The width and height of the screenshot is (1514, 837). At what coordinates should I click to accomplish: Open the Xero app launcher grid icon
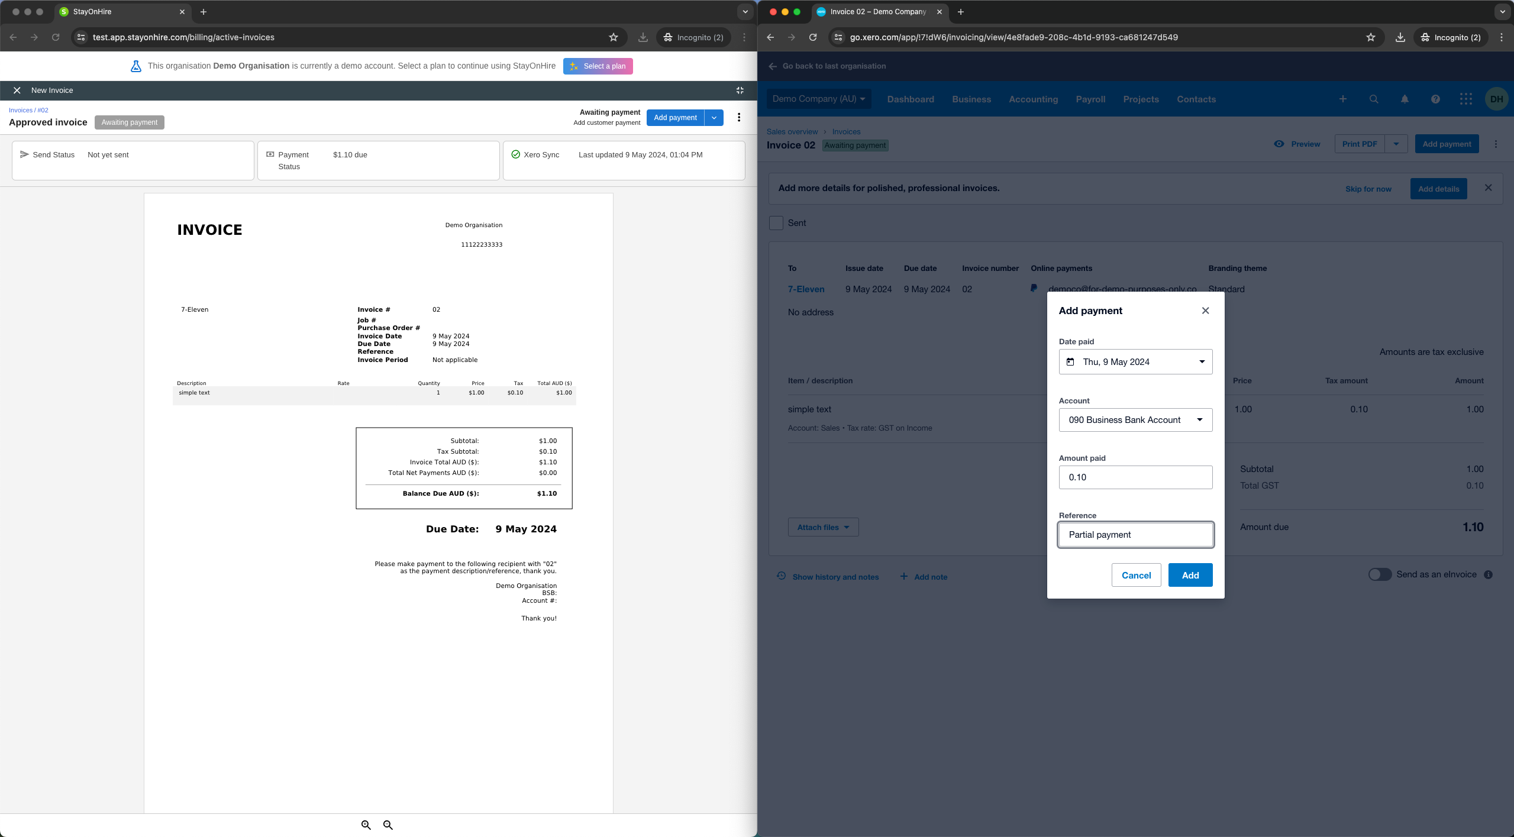click(1466, 99)
